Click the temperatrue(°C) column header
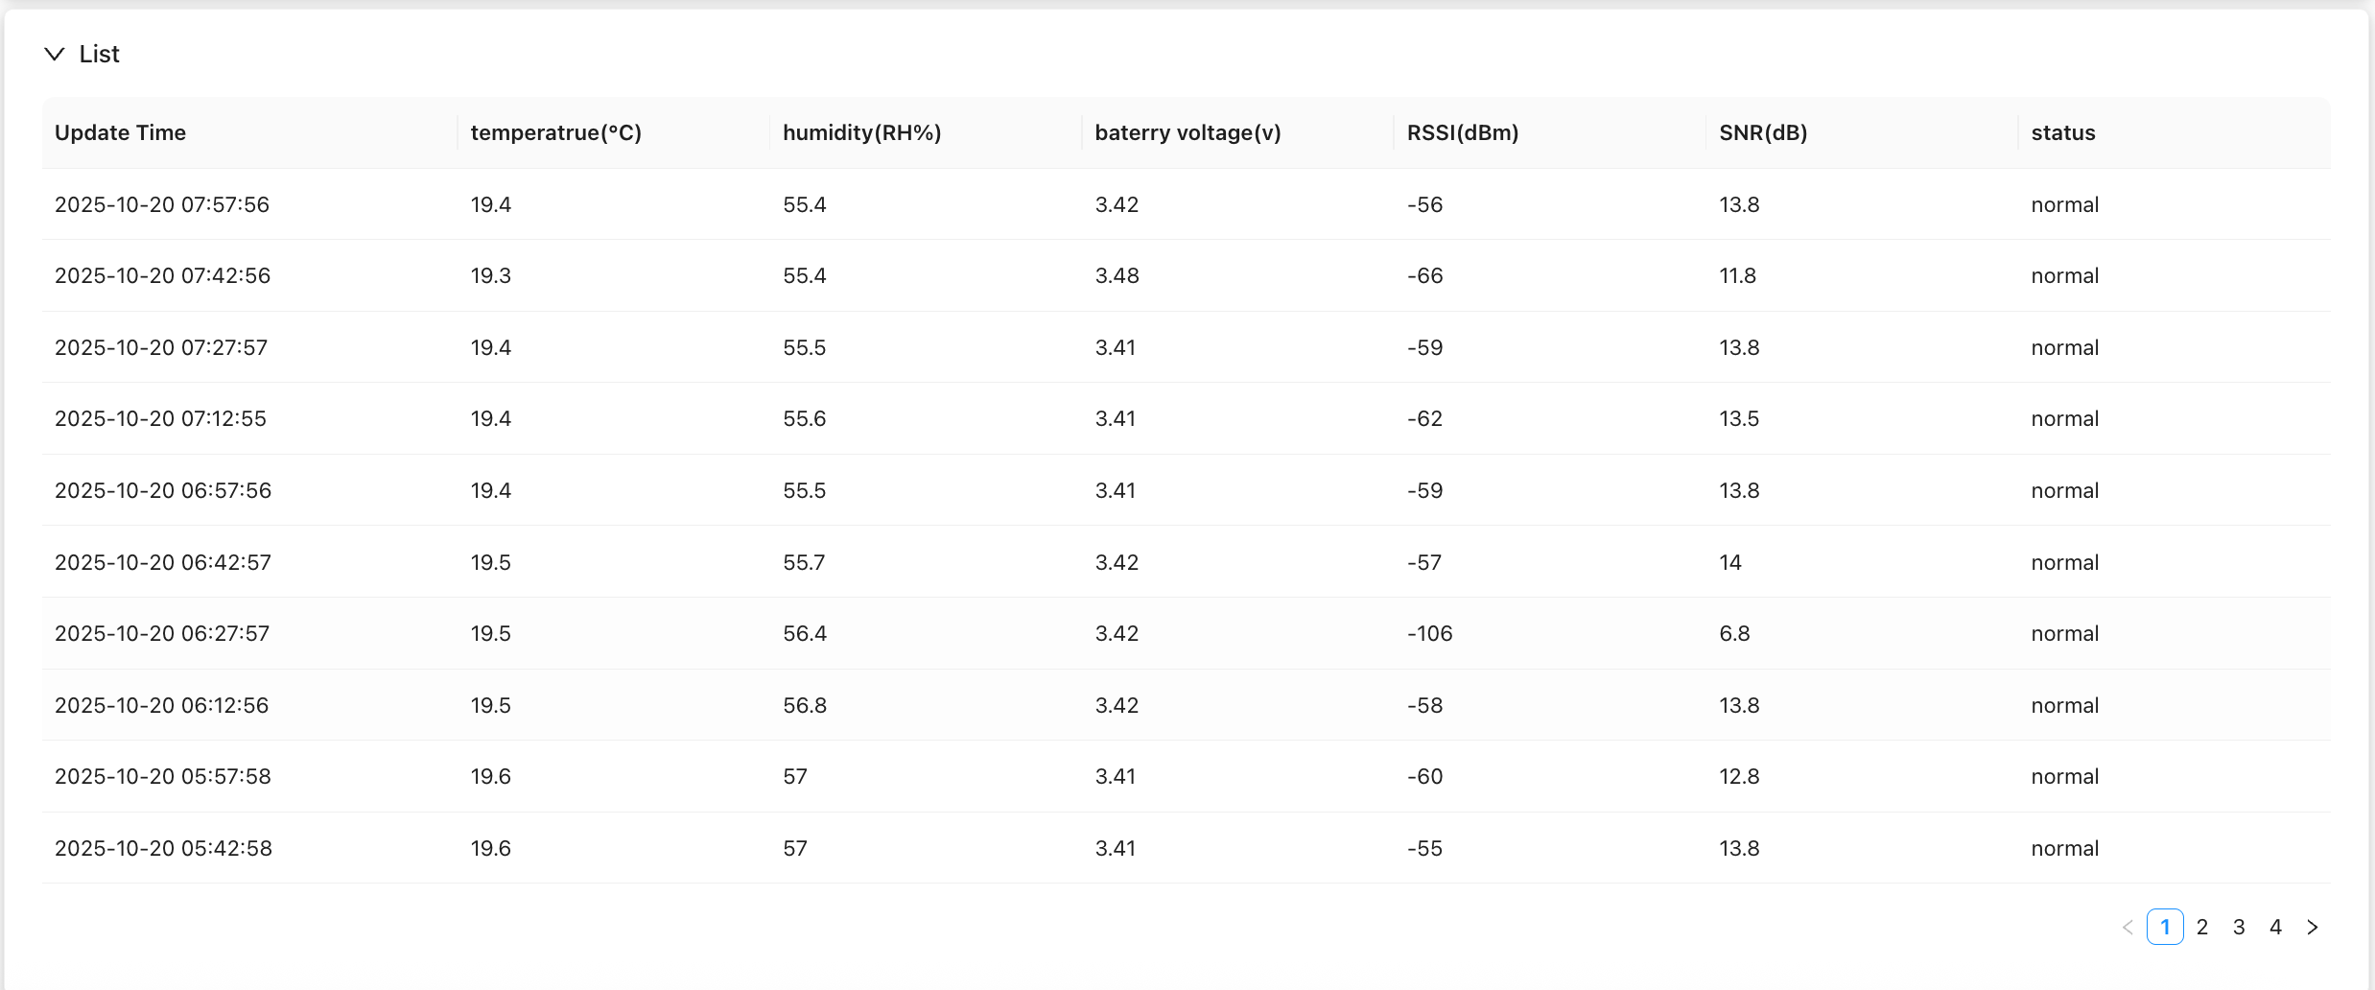 click(555, 133)
